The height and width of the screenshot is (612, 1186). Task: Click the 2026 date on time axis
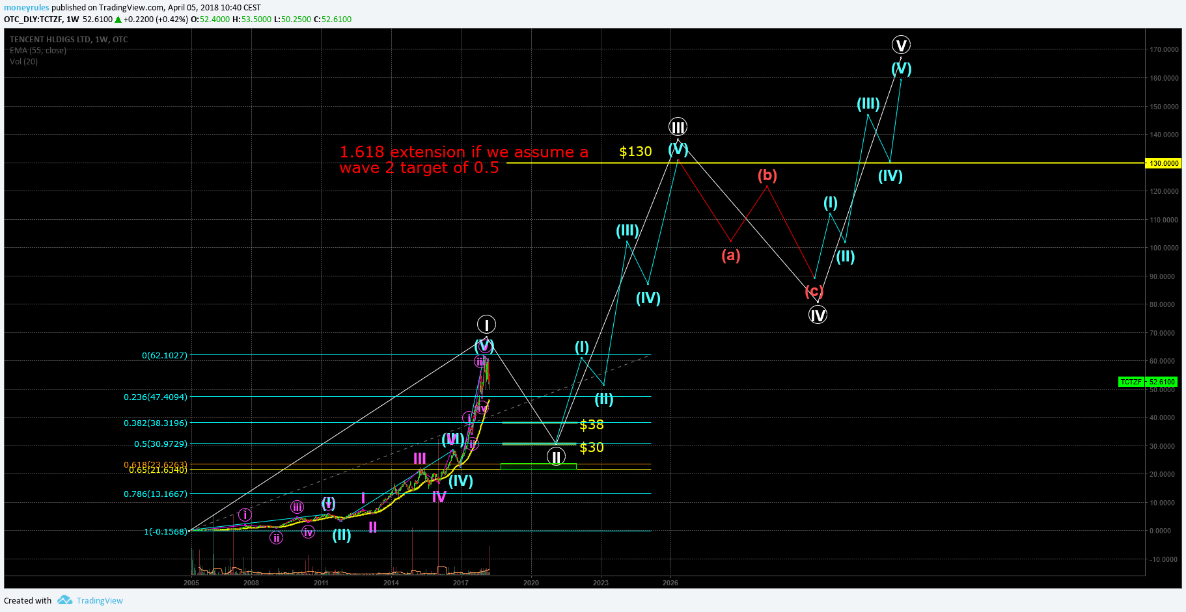coord(670,583)
